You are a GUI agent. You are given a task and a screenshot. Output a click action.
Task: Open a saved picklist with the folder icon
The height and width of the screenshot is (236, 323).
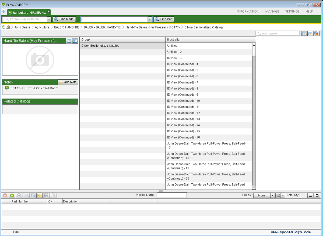(x=39, y=195)
